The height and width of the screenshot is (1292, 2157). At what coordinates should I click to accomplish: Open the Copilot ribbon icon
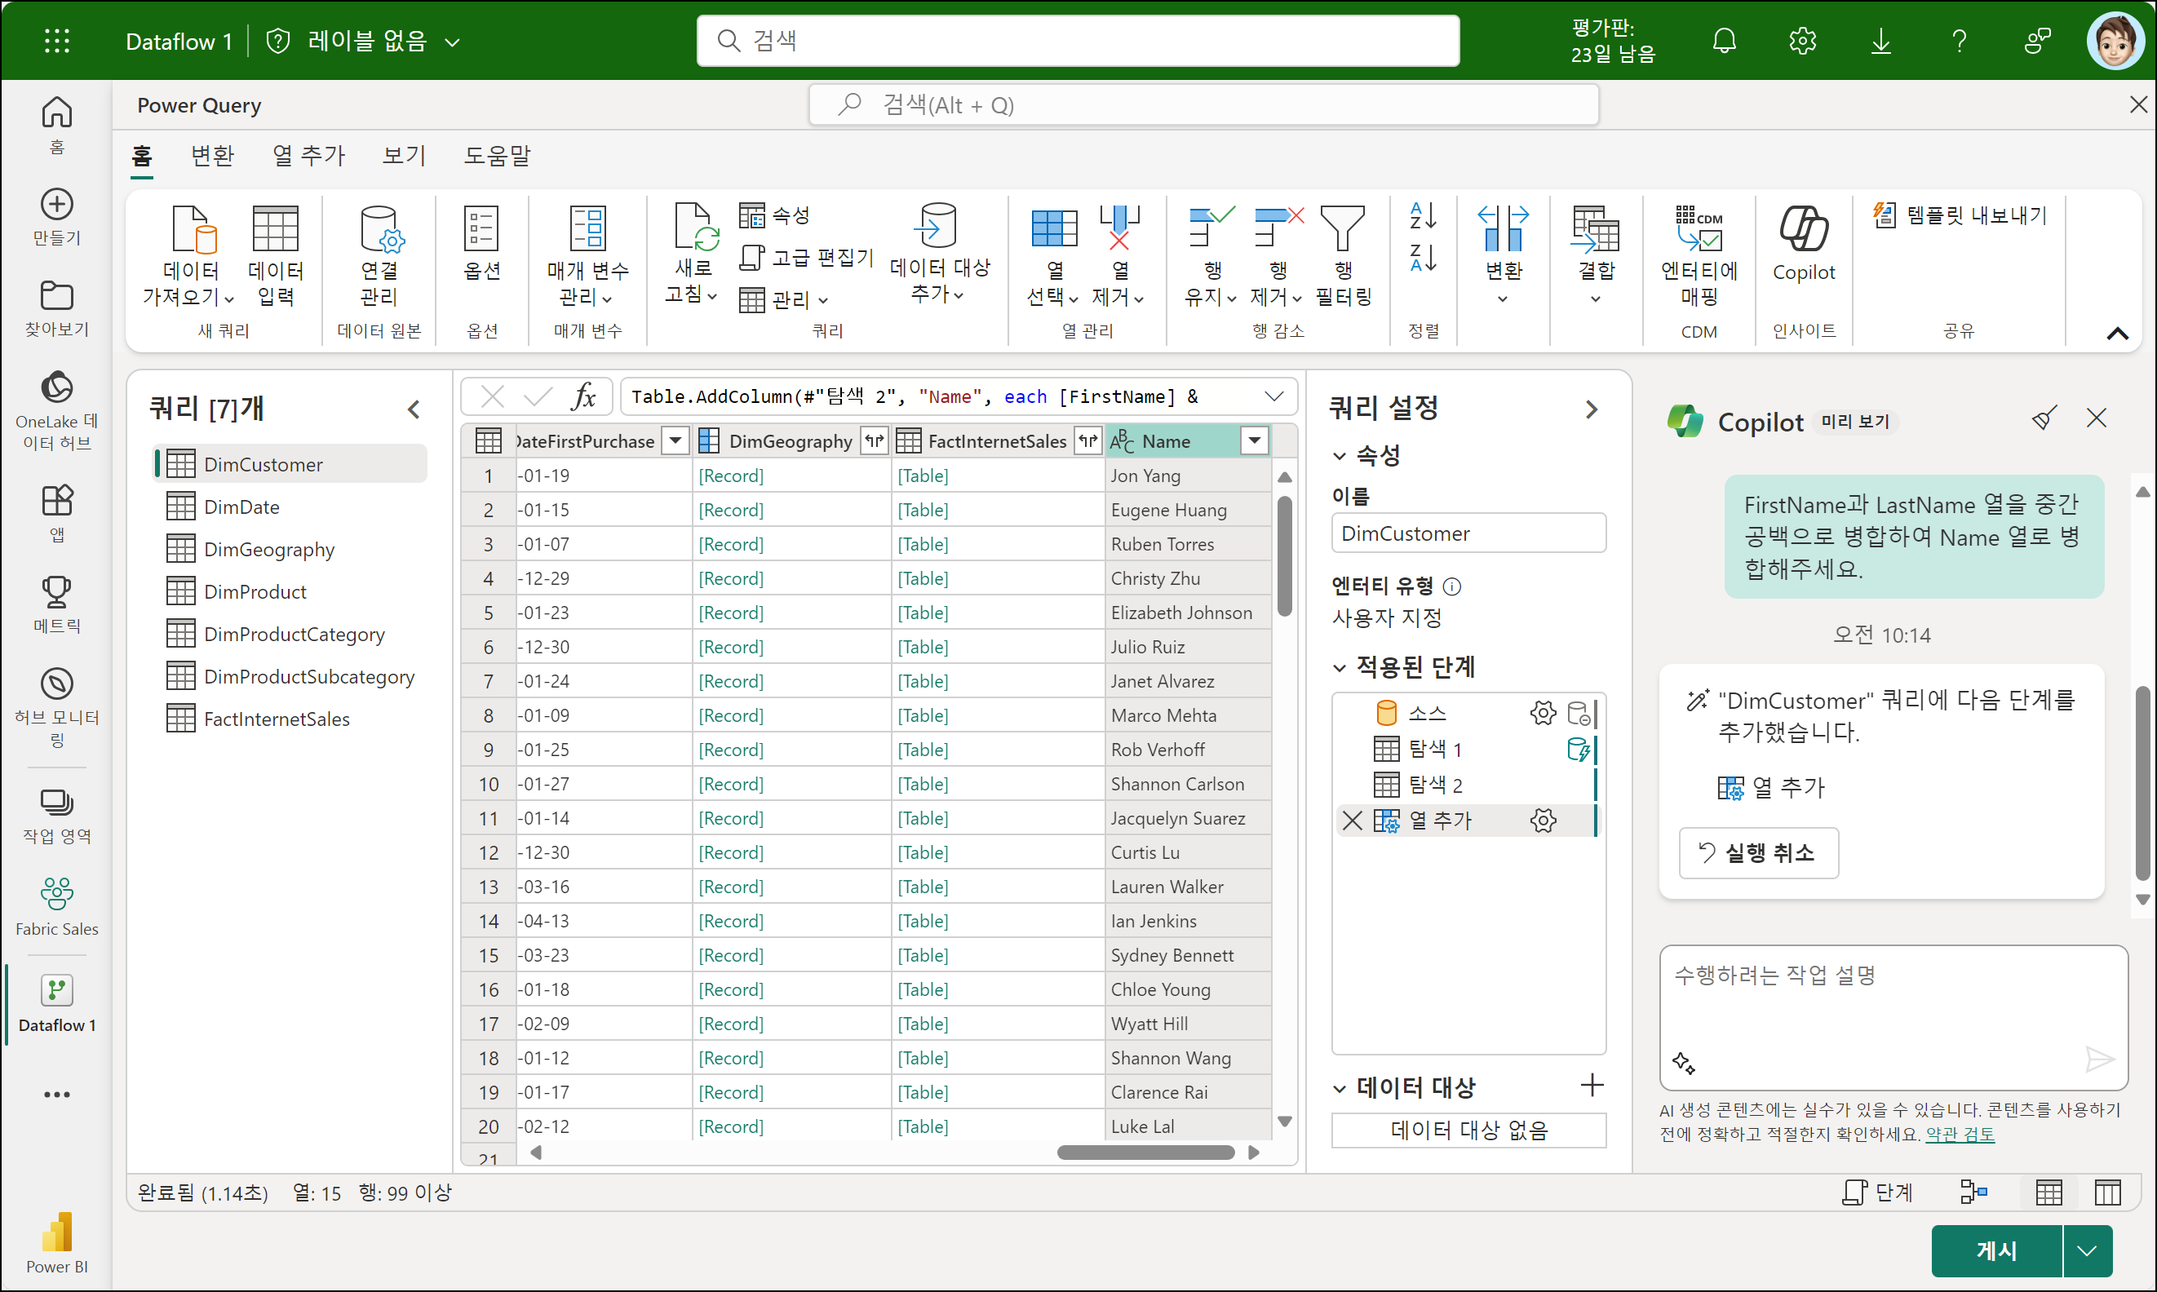[x=1803, y=230]
